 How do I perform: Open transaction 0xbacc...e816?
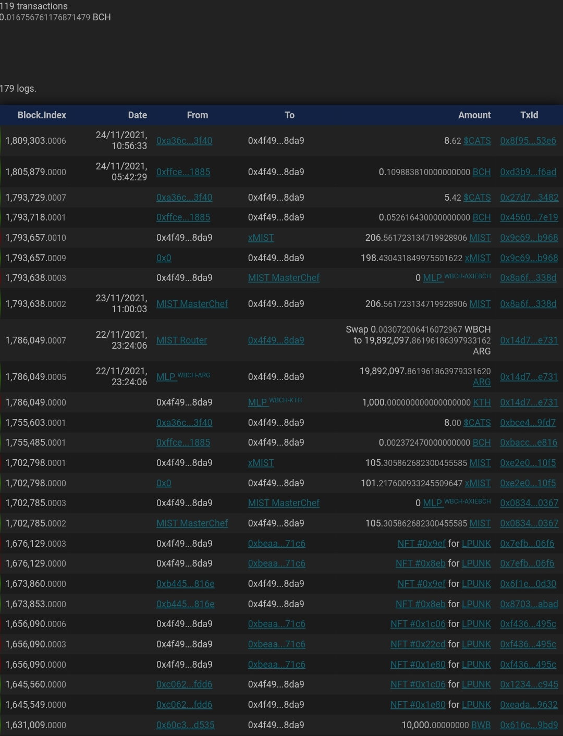tap(529, 443)
